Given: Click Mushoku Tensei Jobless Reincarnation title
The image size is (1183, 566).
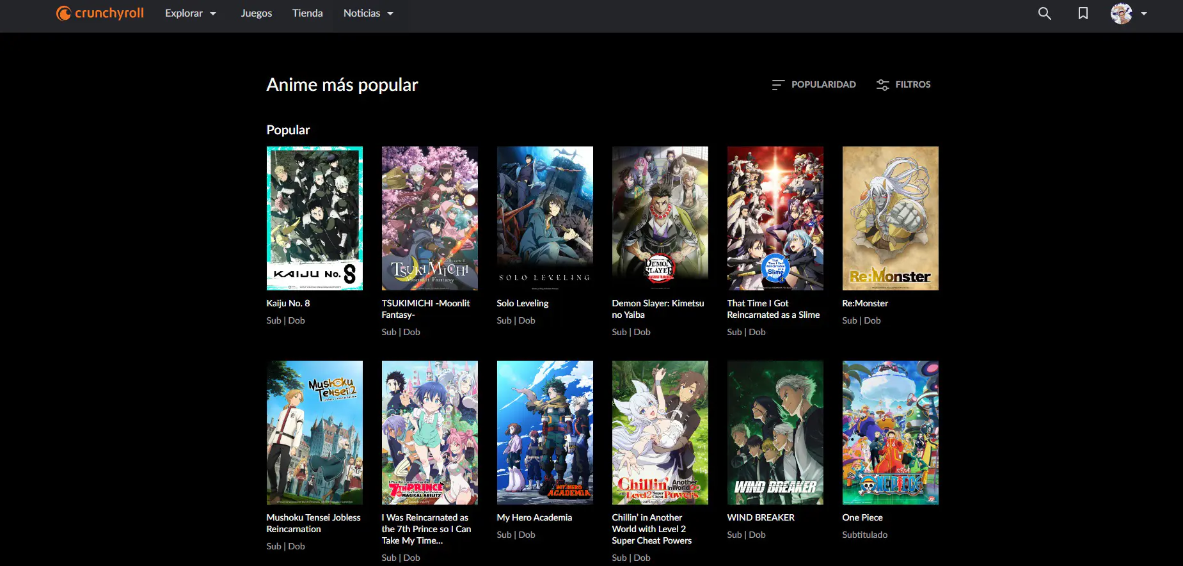Looking at the screenshot, I should click(314, 523).
